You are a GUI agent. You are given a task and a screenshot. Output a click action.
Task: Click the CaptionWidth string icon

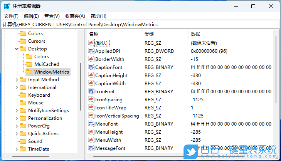pos(91,83)
